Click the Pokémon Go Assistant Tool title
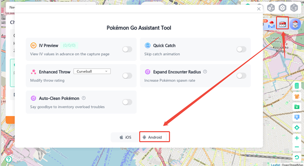The height and width of the screenshot is (166, 304). [x=139, y=28]
